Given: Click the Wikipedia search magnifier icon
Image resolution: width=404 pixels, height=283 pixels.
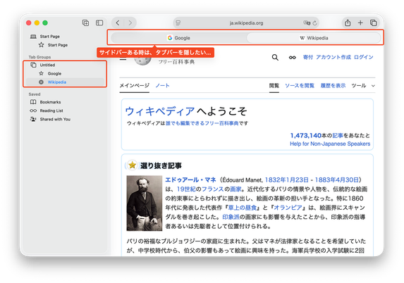Looking at the screenshot, I should tap(275, 57).
